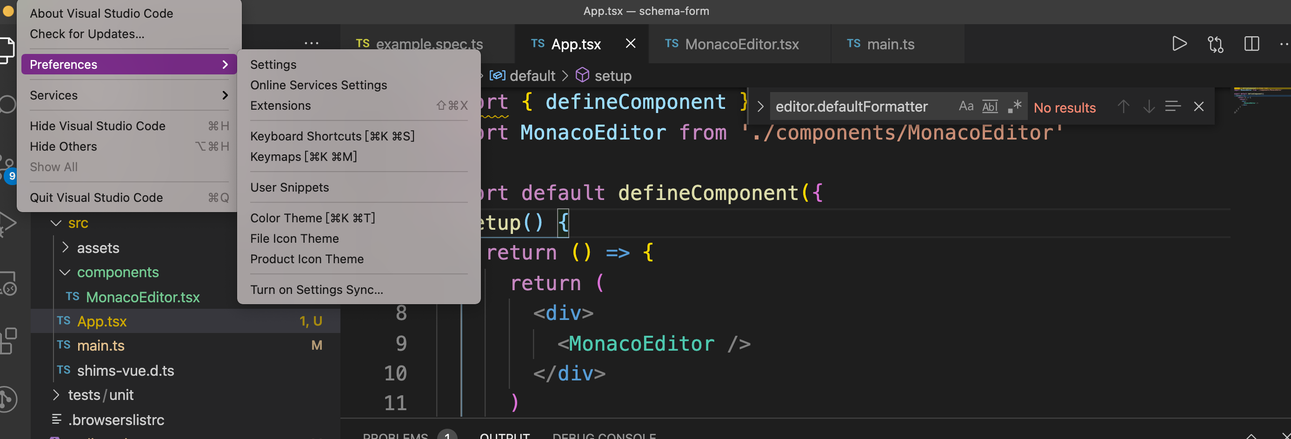Choose Quit Visual Studio Code
This screenshot has height=439, width=1291.
point(129,198)
